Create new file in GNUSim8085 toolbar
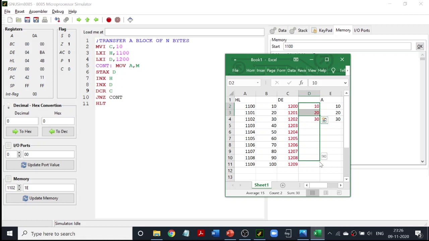 tap(10, 20)
